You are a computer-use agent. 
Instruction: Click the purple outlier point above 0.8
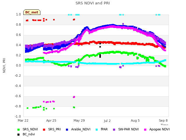[x=123, y=24]
